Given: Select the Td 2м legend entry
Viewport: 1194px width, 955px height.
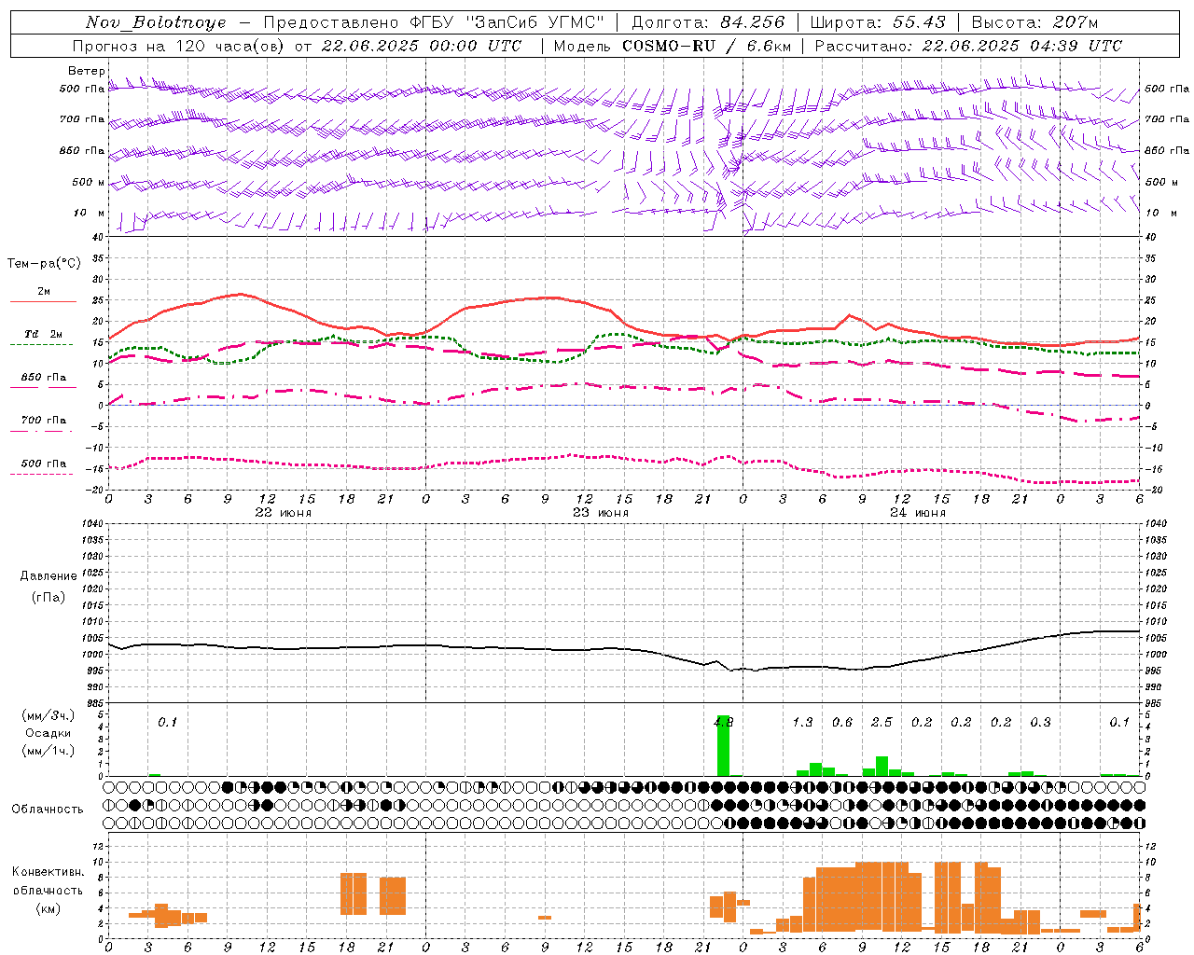Looking at the screenshot, I should (44, 334).
